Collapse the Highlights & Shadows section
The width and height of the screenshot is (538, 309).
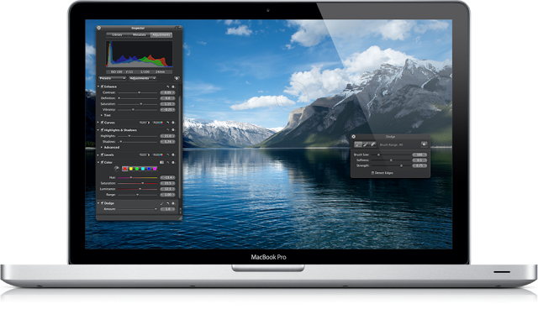98,130
